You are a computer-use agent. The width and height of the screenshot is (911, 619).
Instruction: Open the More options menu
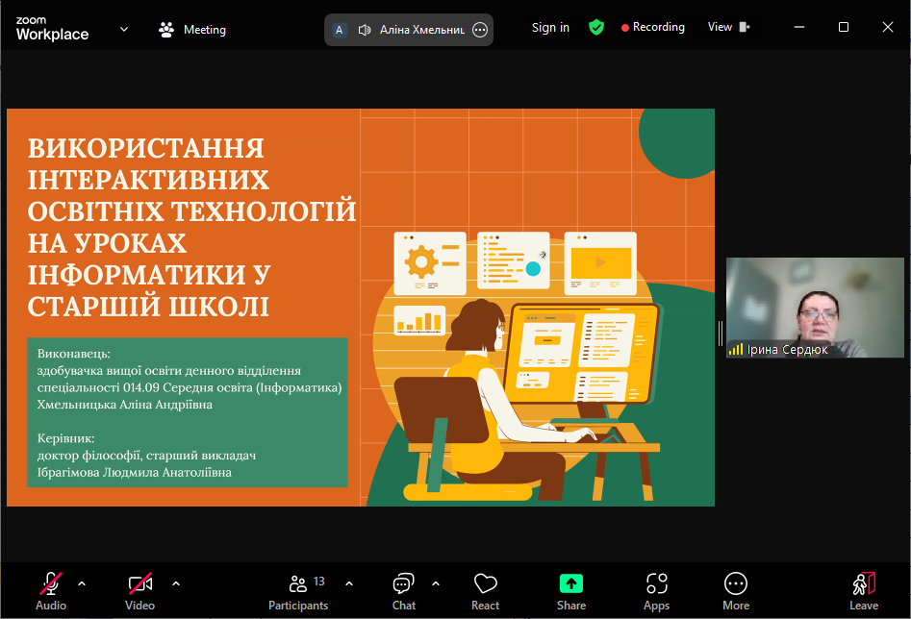pyautogui.click(x=736, y=591)
